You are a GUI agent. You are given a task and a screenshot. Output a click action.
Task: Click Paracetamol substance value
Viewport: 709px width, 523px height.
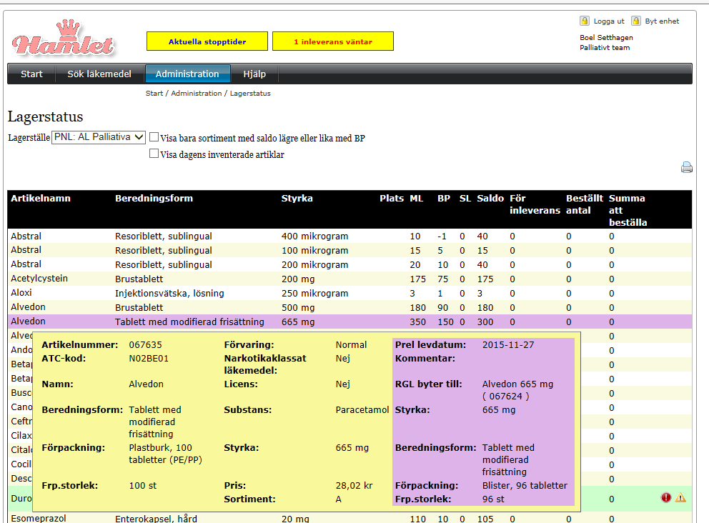tap(362, 409)
